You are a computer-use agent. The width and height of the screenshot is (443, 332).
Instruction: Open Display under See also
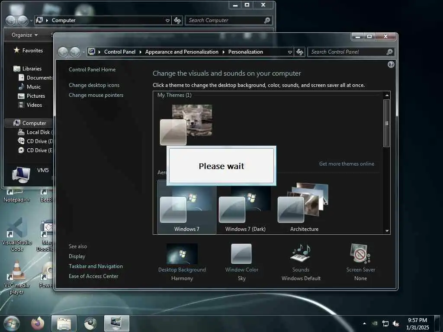pyautogui.click(x=77, y=256)
